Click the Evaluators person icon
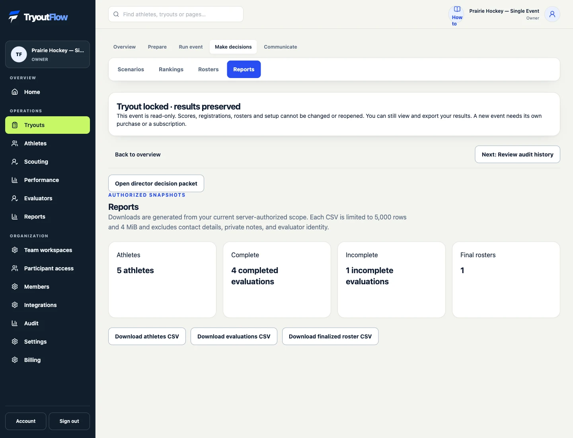The width and height of the screenshot is (573, 438). [x=15, y=198]
